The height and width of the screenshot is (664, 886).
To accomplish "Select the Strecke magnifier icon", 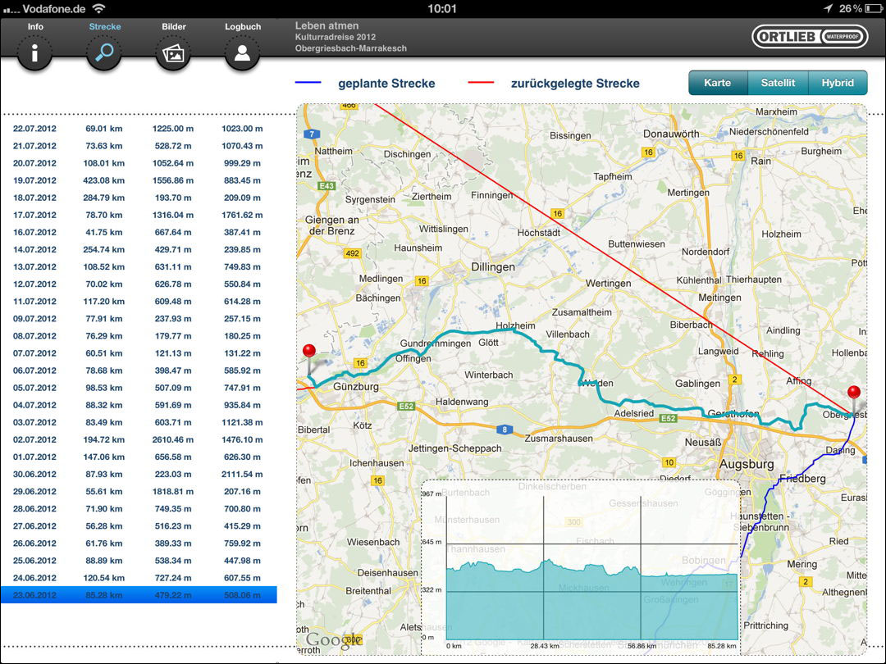I will [x=104, y=53].
